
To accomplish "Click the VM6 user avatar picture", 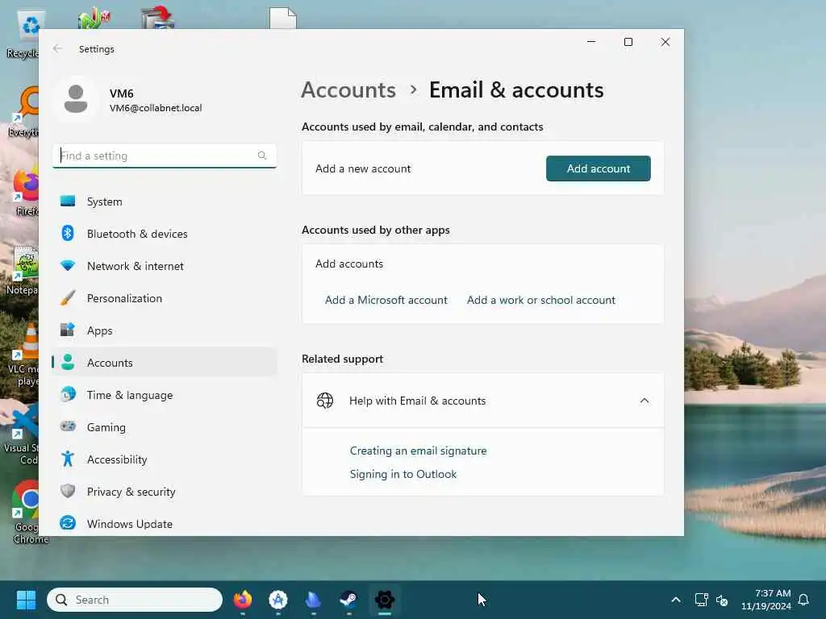I will pos(76,99).
